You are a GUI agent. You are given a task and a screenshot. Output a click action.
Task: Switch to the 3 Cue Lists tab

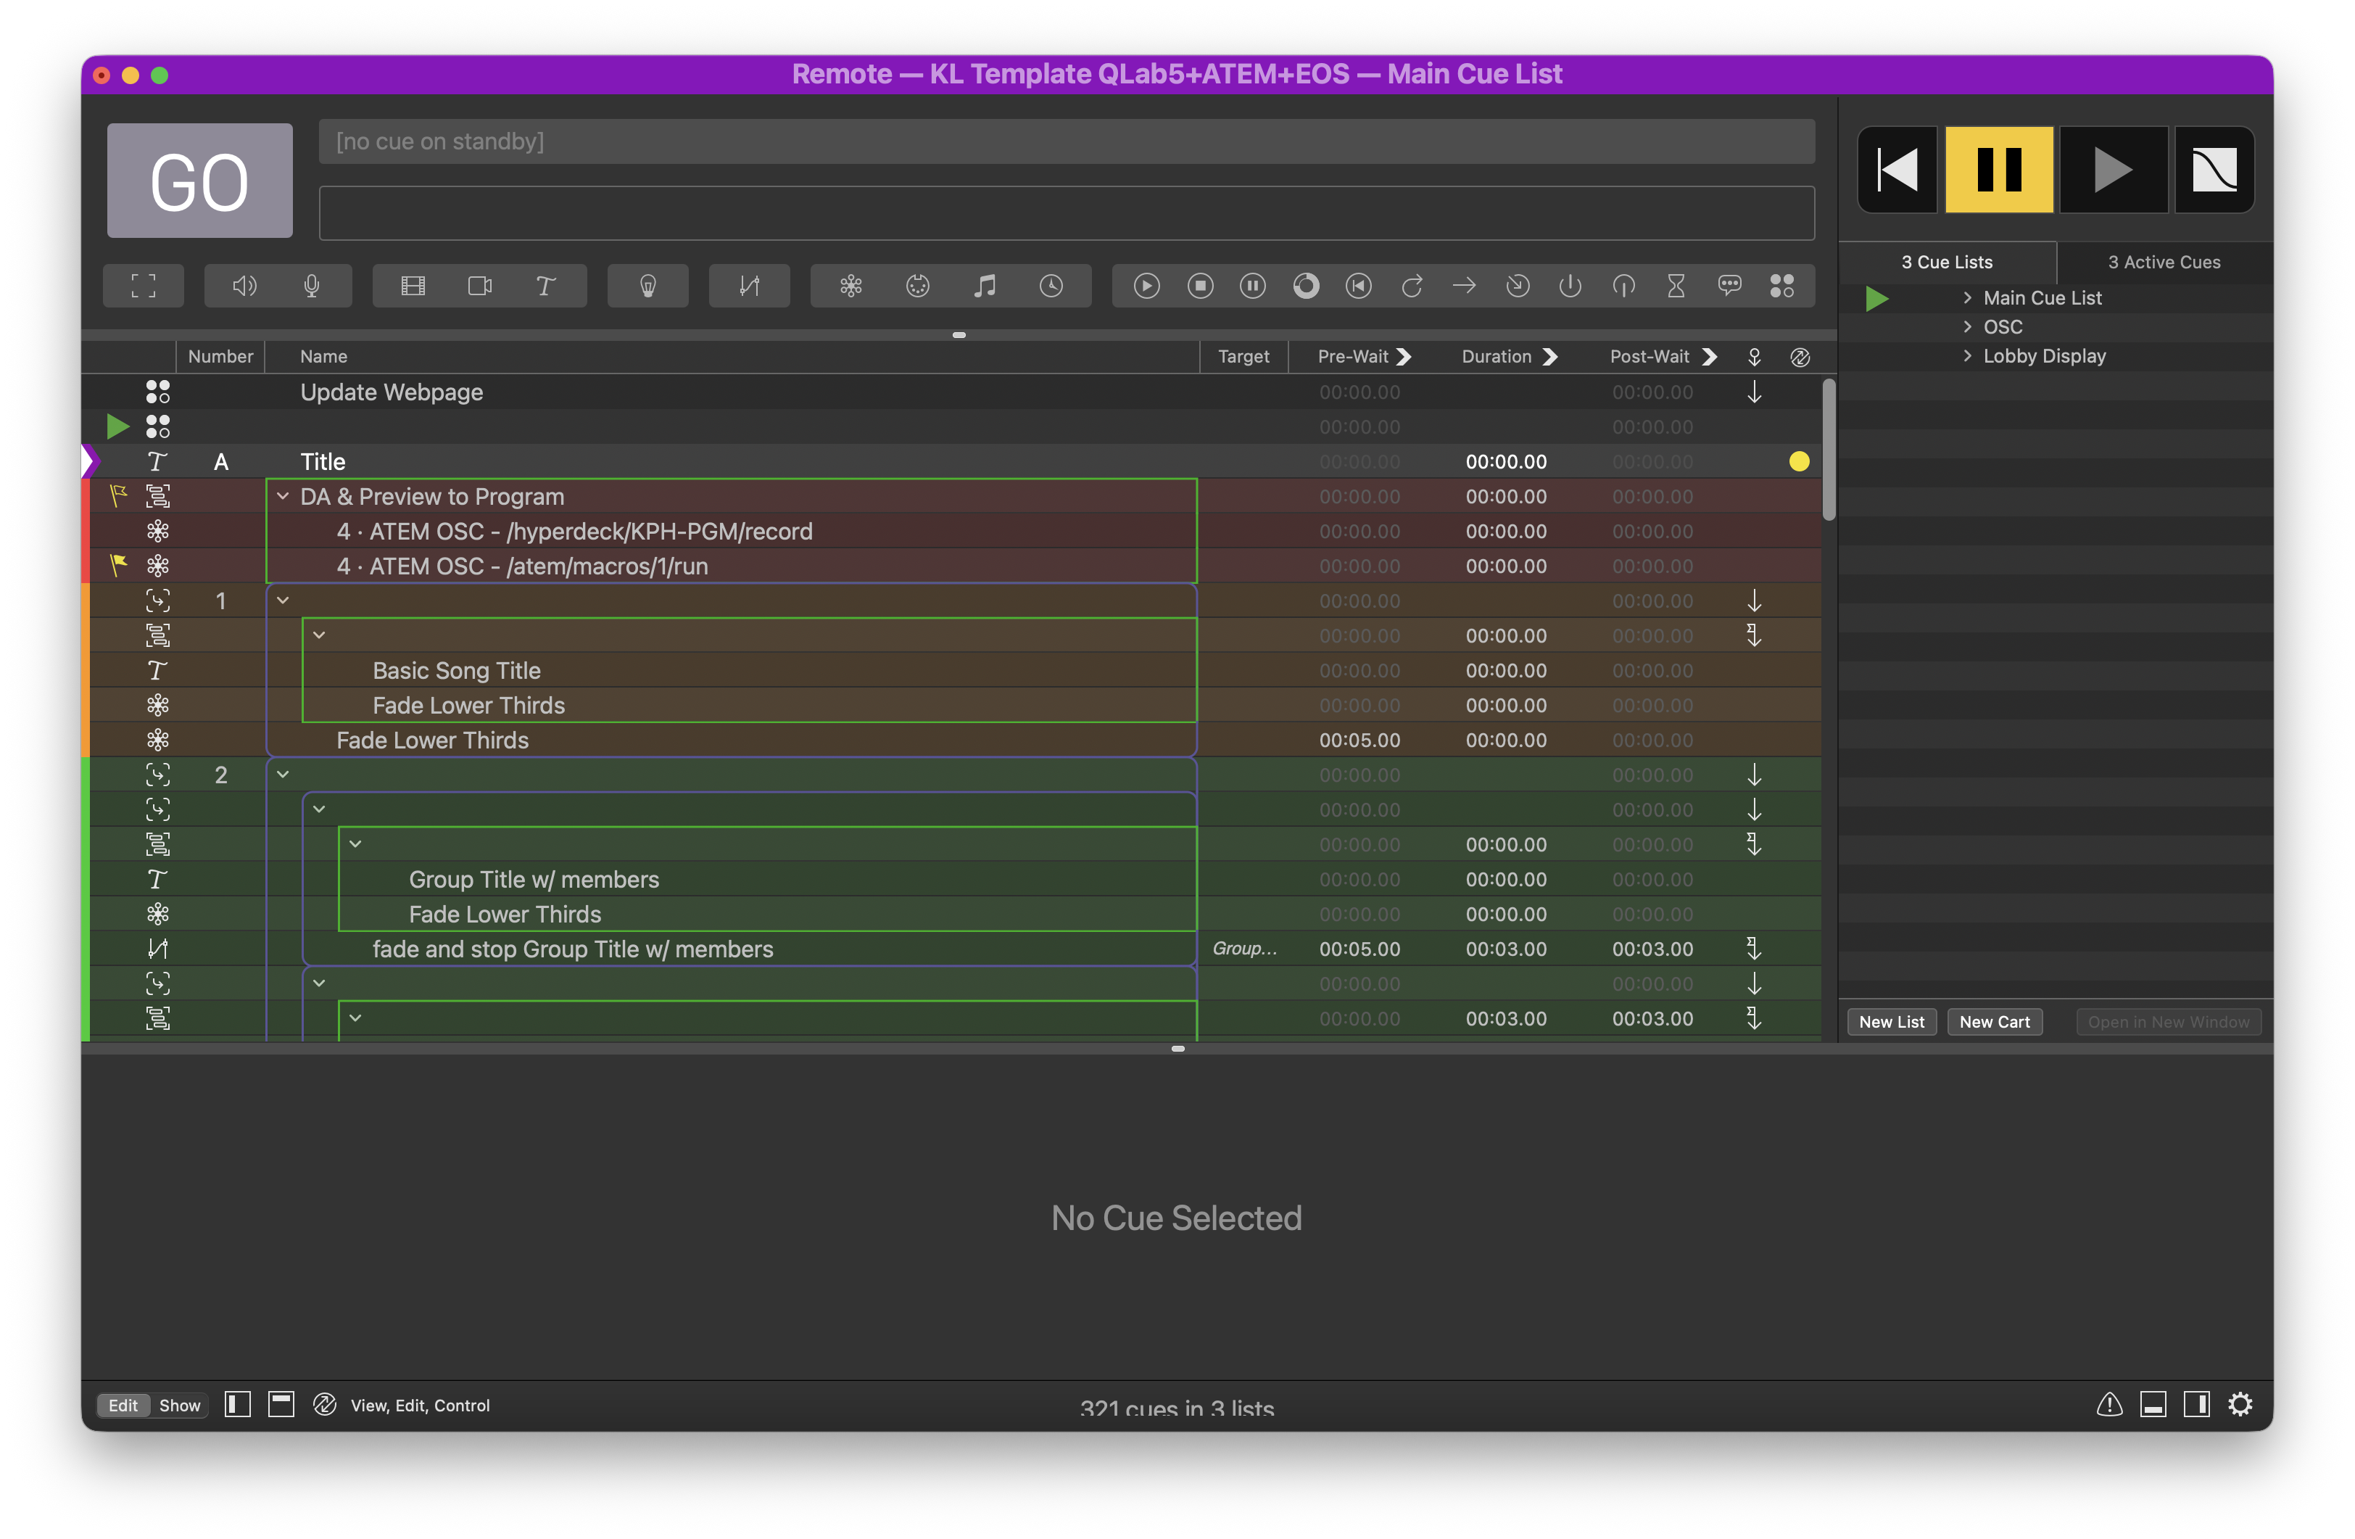coord(1948,263)
